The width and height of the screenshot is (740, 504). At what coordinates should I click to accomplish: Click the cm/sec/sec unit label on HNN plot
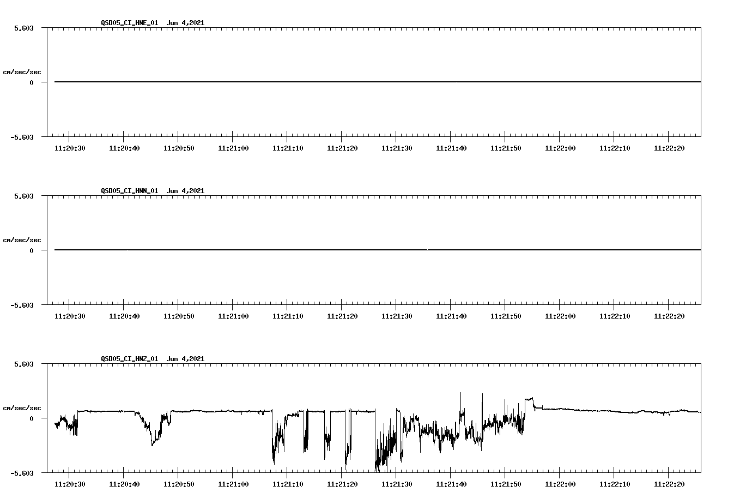click(22, 240)
